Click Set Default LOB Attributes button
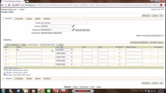This screenshot has height=93, width=166. [139, 42]
